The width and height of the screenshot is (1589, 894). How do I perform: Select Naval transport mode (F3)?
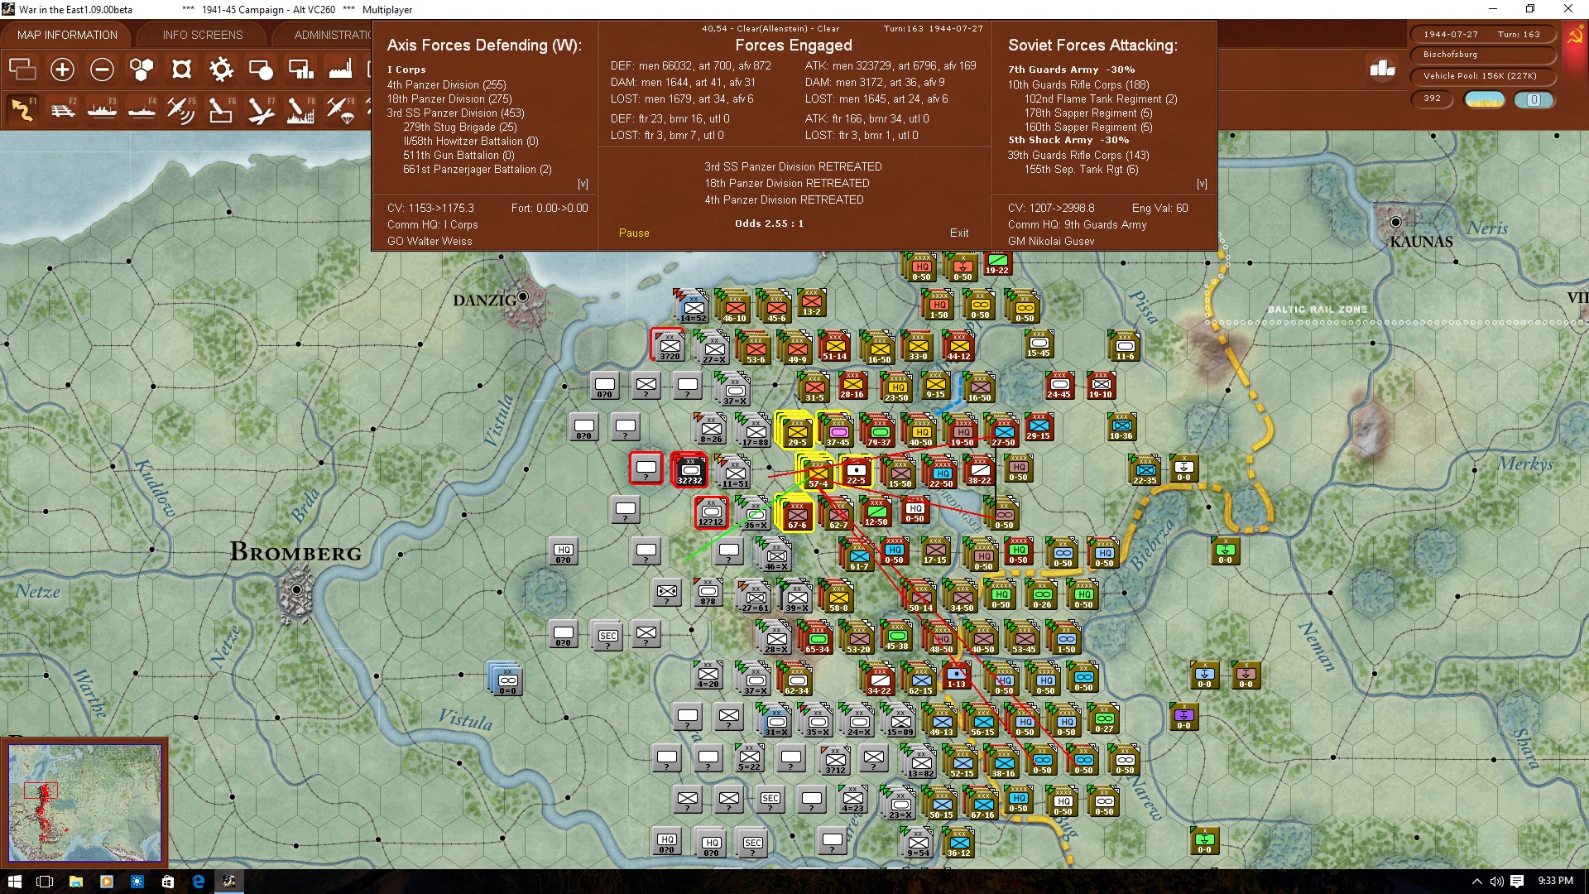pyautogui.click(x=102, y=109)
